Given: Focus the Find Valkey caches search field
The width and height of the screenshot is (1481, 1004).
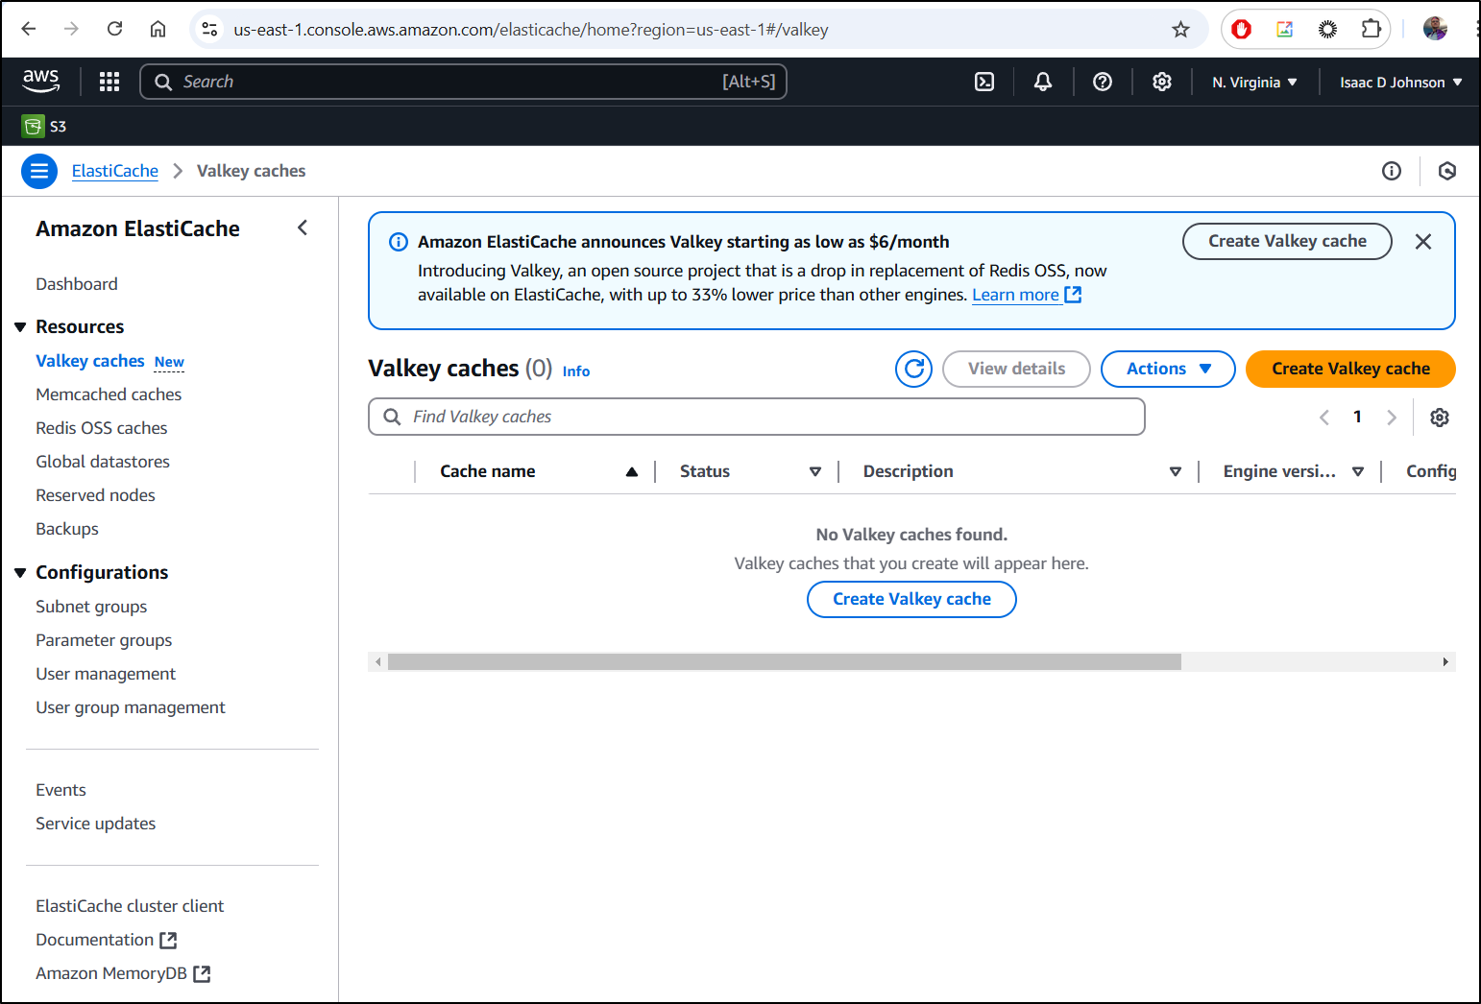Looking at the screenshot, I should [757, 417].
